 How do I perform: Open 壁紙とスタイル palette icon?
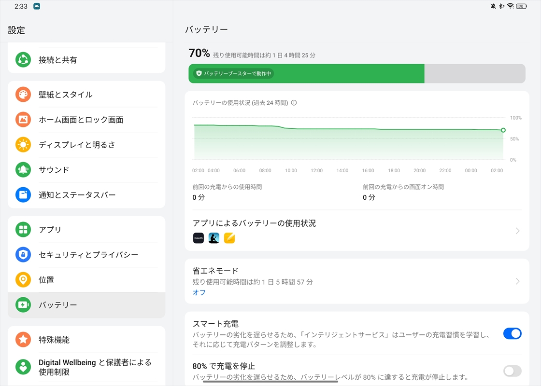[23, 95]
